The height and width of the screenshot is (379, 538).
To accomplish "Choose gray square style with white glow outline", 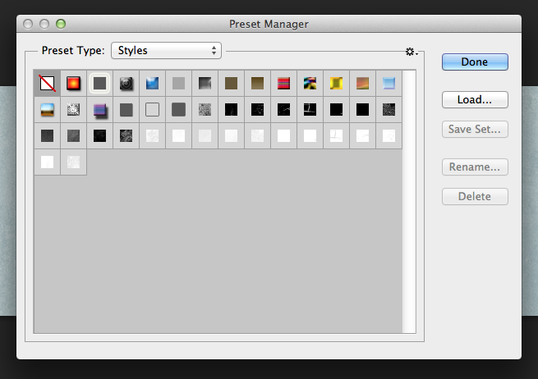I will [x=100, y=84].
